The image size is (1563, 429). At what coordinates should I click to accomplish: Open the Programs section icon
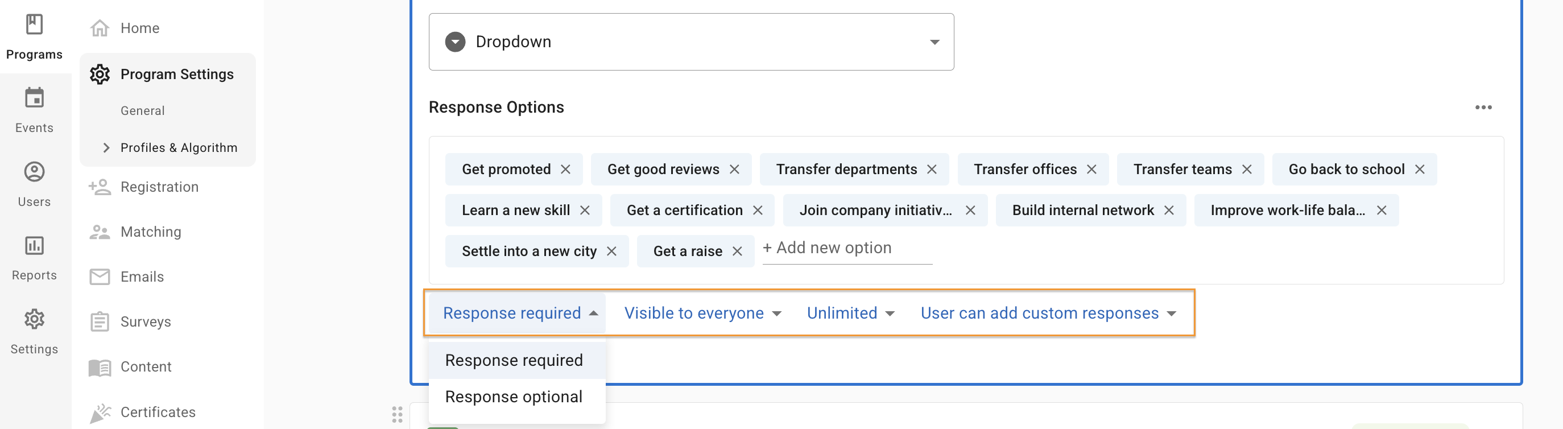click(35, 25)
